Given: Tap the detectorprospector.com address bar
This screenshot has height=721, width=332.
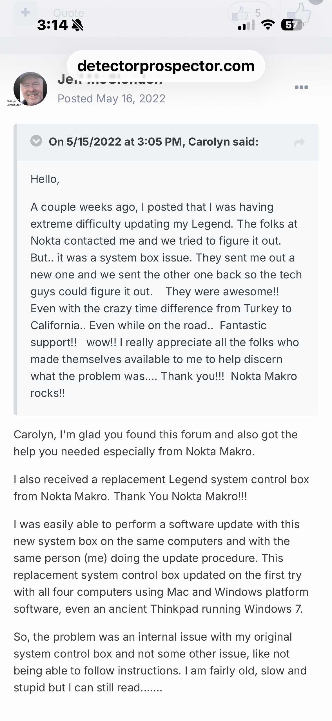Looking at the screenshot, I should pyautogui.click(x=166, y=66).
